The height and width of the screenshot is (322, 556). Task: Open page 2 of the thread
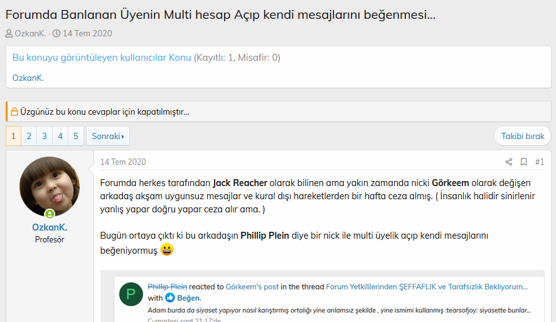(29, 136)
